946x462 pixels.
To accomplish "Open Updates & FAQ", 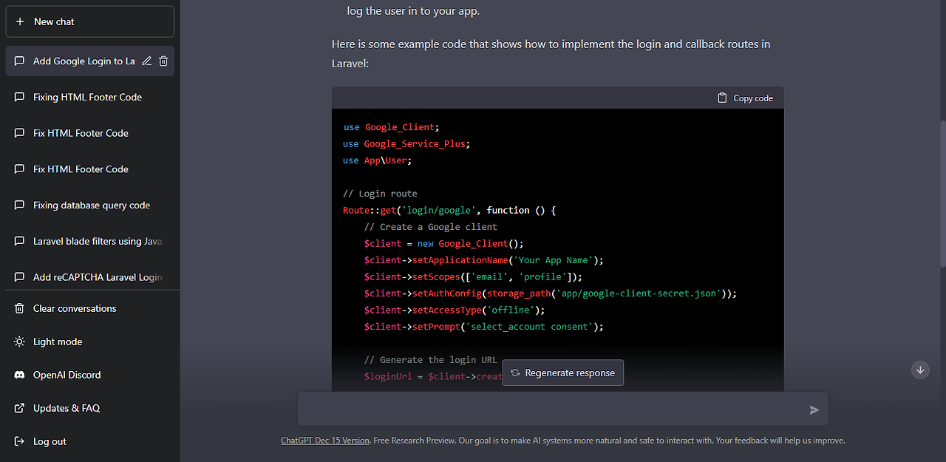I will click(x=67, y=408).
